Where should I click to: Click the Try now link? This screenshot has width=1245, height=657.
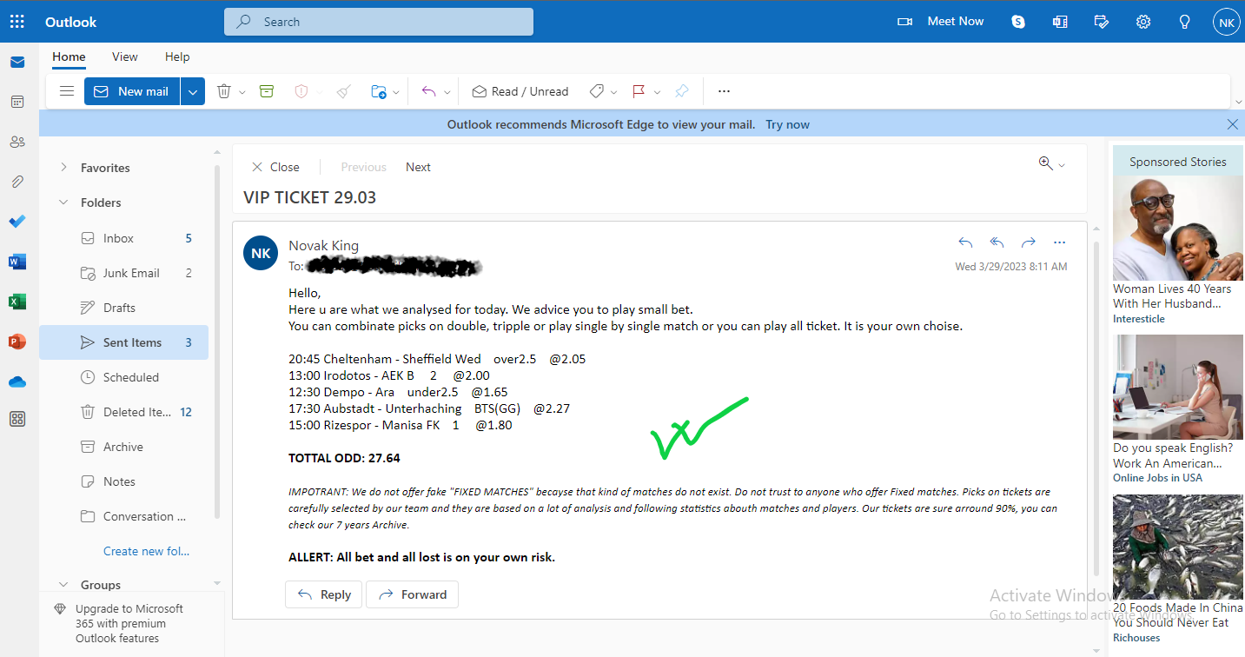[787, 125]
